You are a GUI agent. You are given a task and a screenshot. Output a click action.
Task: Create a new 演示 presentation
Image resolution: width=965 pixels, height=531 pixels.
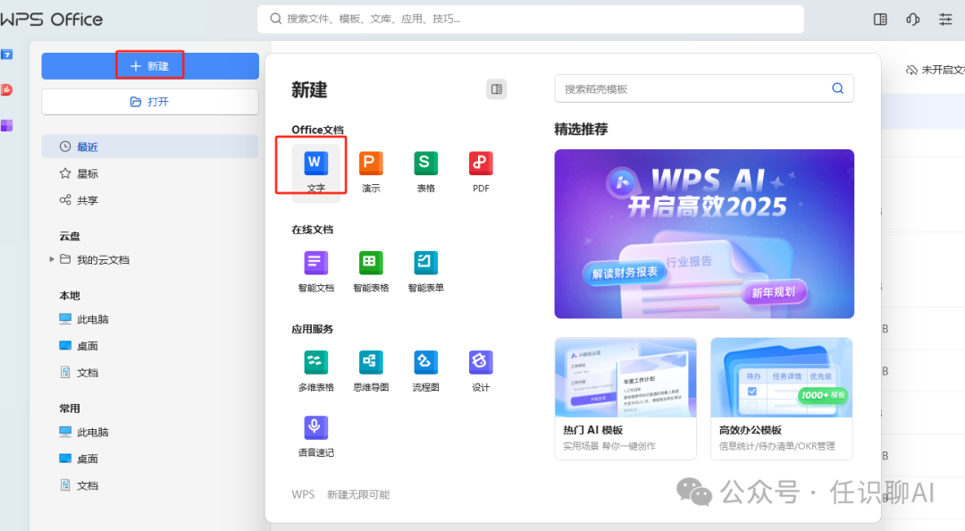(x=371, y=172)
